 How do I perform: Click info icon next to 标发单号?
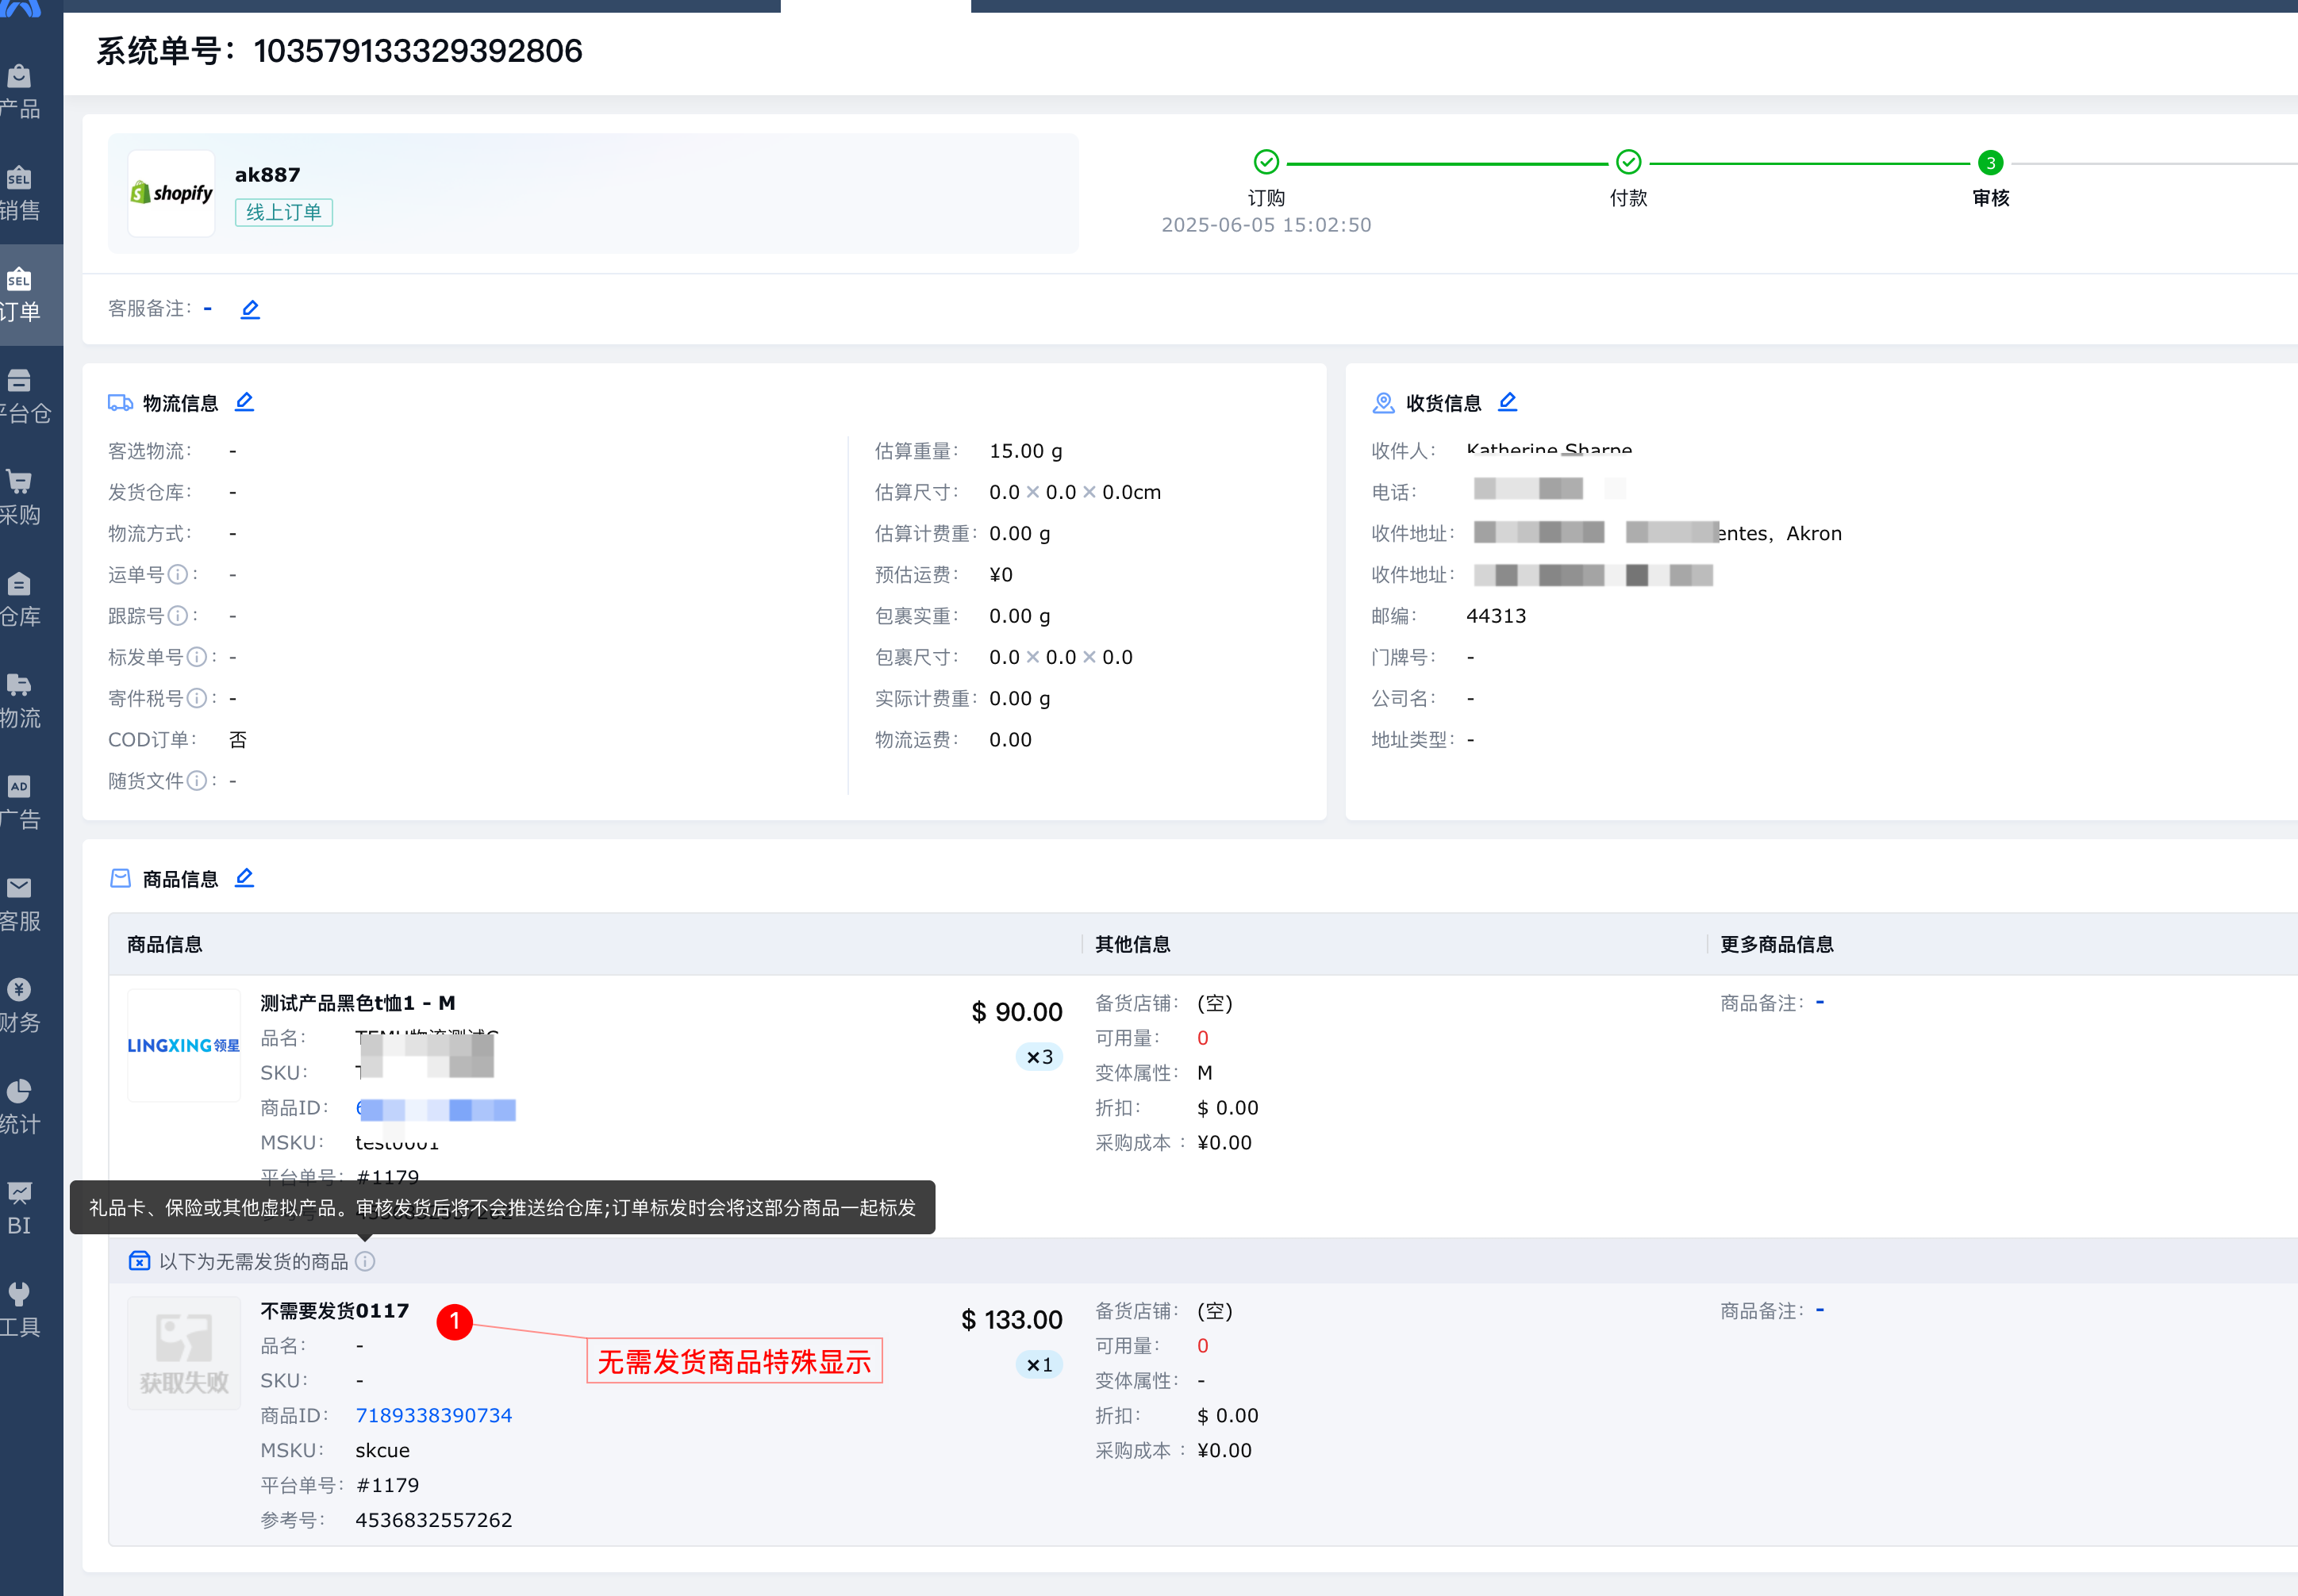197,657
